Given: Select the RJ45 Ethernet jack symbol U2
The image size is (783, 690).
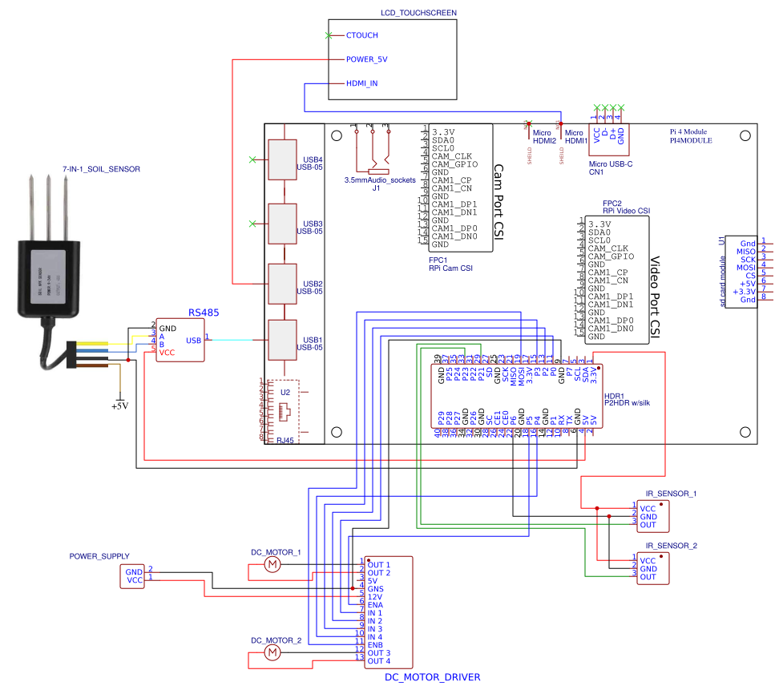Looking at the screenshot, I should coord(285,411).
